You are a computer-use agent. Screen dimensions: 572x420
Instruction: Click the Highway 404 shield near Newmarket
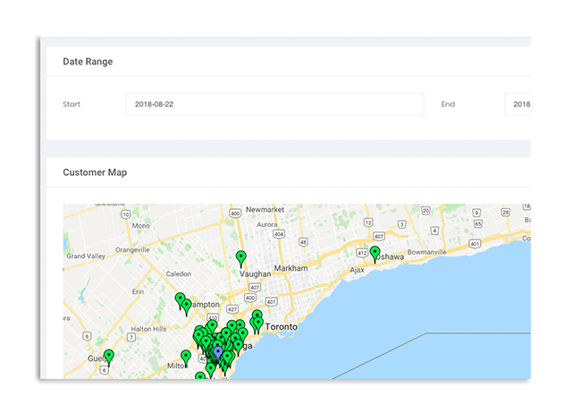280,234
